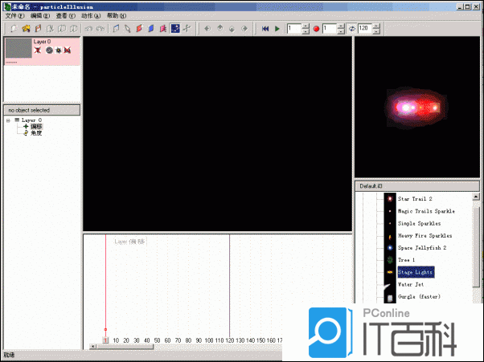Screen dimensions: 484x362
Task: Increase the current frame number stepper
Action: pos(306,26)
